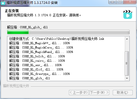Select the CORE_RL_Magick++_.dll log entry
The width and height of the screenshot is (137, 99).
(x=39, y=43)
